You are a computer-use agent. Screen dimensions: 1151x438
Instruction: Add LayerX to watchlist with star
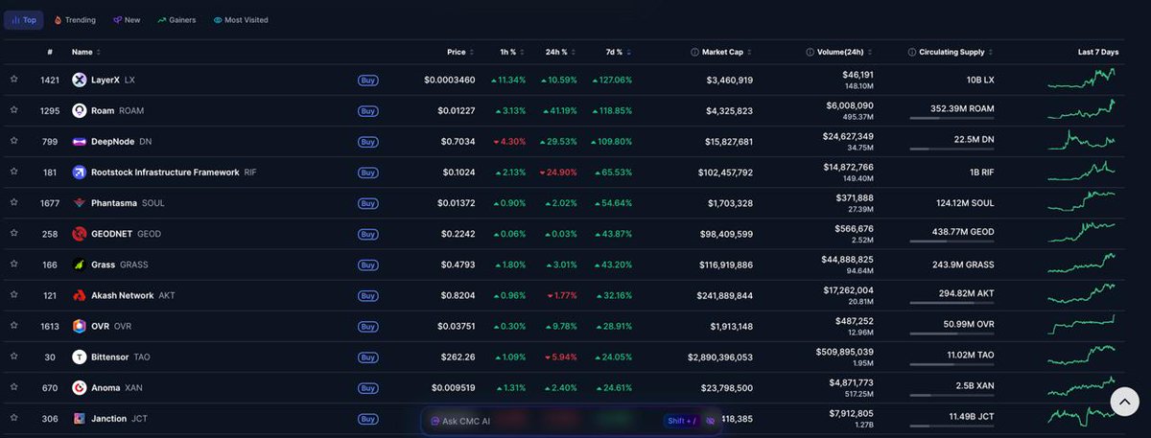pos(13,80)
